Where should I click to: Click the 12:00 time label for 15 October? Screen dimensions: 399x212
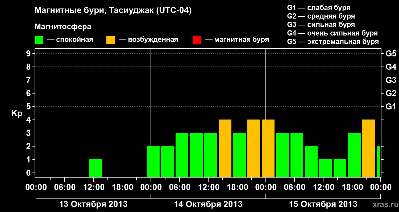tap(323, 187)
